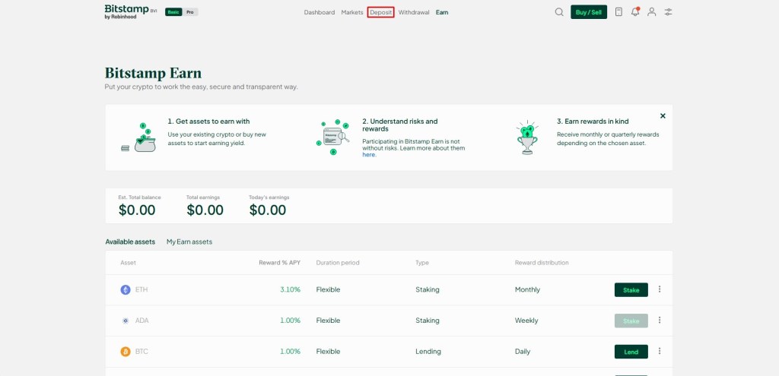This screenshot has height=376, width=779.
Task: Click the disabled Stake button for ADA
Action: [631, 321]
